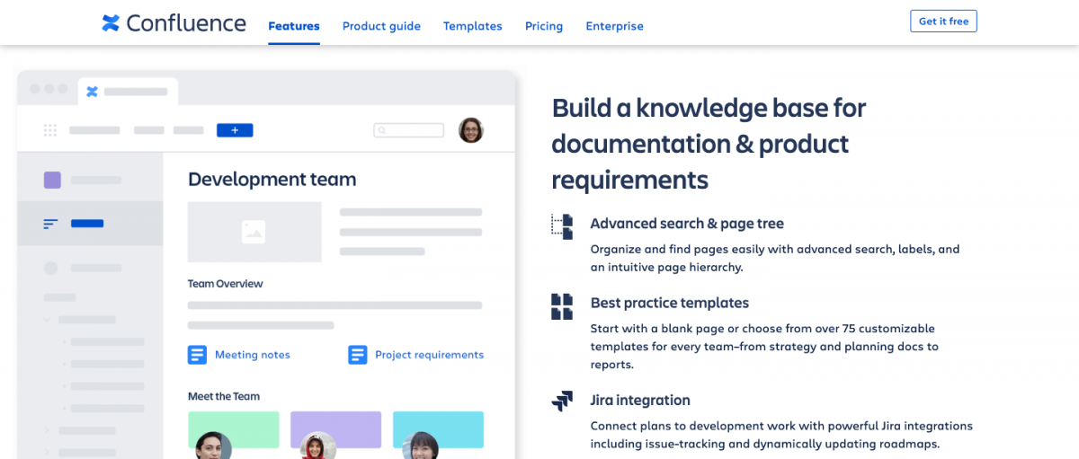Viewport: 1079px width, 459px height.
Task: Open the Meeting notes link in the mockup
Action: click(x=253, y=355)
